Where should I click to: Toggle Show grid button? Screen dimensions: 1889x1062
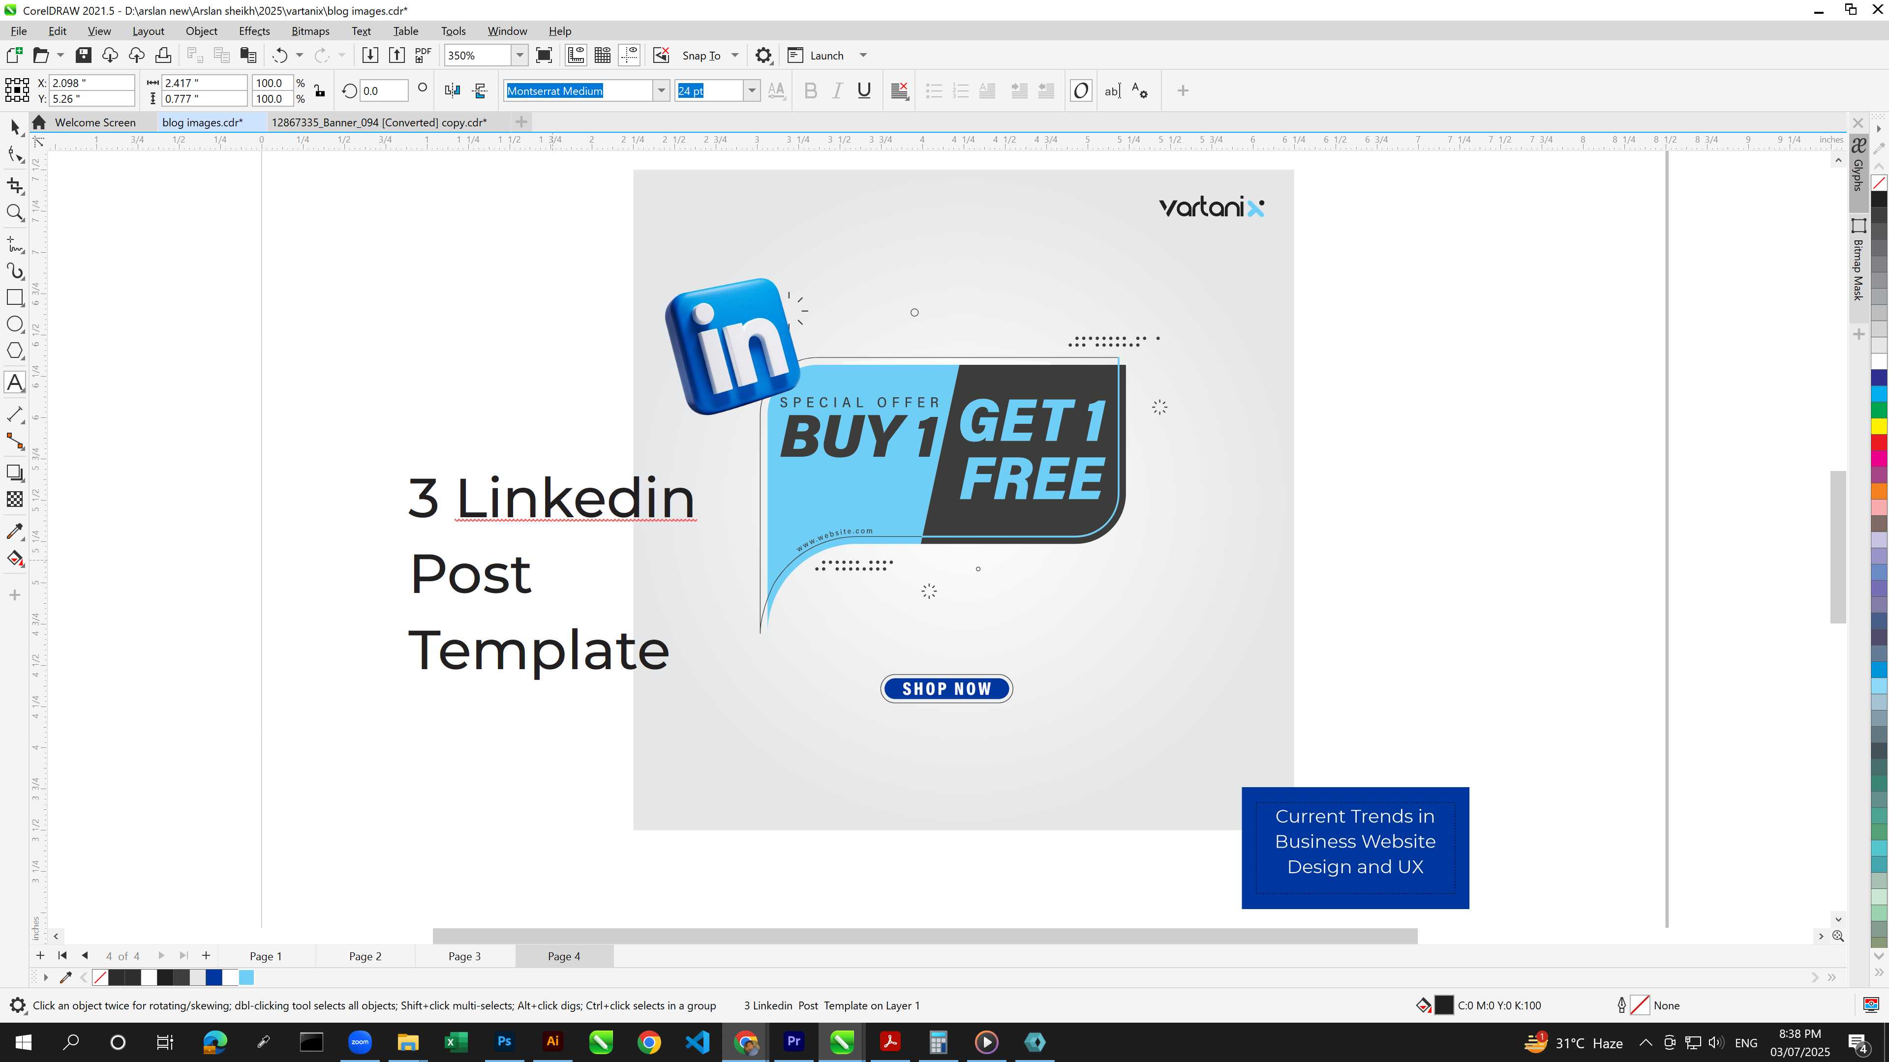tap(603, 55)
